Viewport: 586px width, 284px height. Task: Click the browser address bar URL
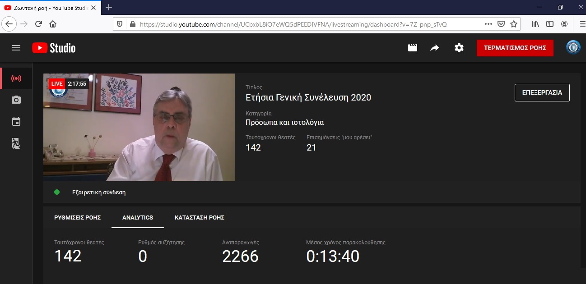pyautogui.click(x=293, y=24)
